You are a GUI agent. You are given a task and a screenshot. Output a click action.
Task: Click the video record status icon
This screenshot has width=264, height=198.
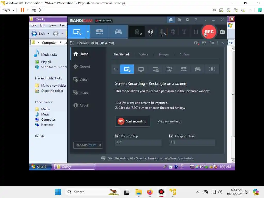tap(196, 43)
